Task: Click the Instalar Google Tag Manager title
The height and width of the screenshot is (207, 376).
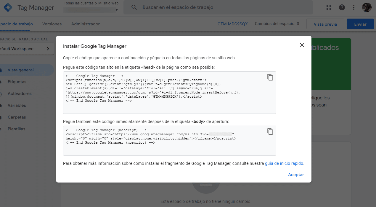Action: click(x=95, y=46)
